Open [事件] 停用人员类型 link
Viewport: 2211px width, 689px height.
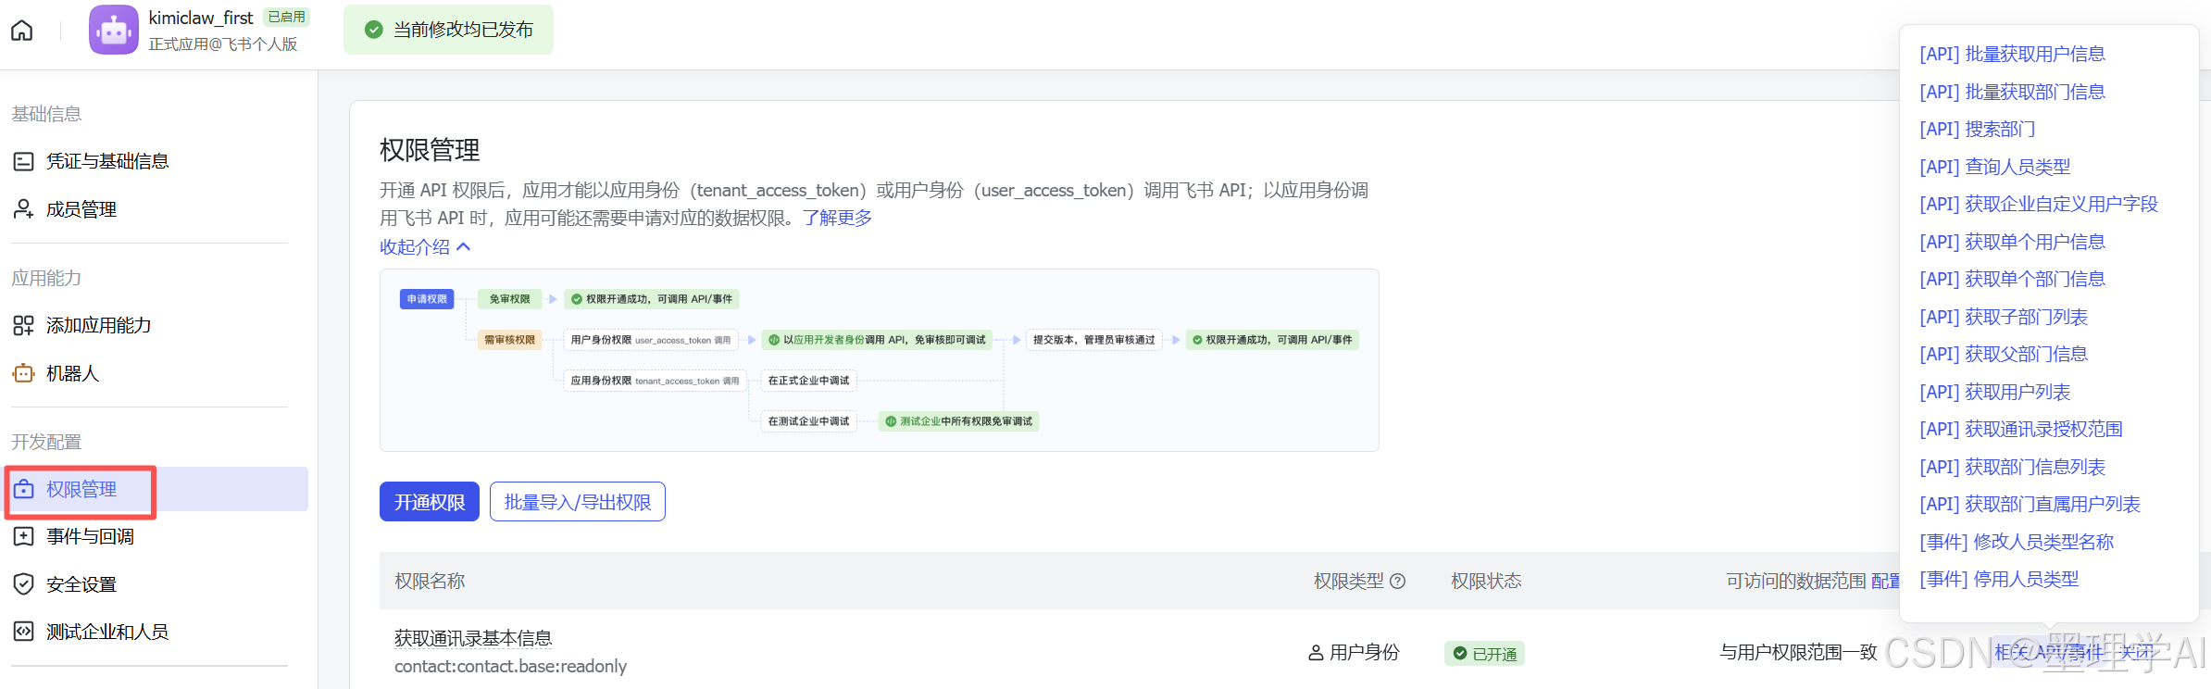(x=1999, y=579)
